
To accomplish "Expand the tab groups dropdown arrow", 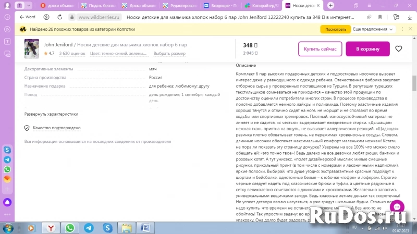I will 29,5.
